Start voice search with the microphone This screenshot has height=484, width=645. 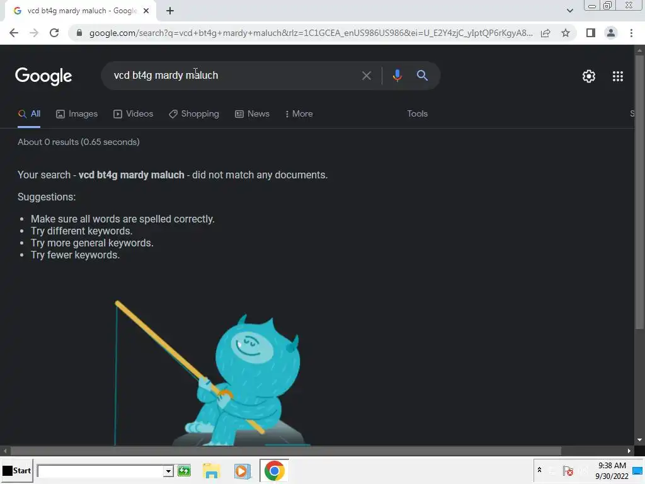pyautogui.click(x=397, y=76)
